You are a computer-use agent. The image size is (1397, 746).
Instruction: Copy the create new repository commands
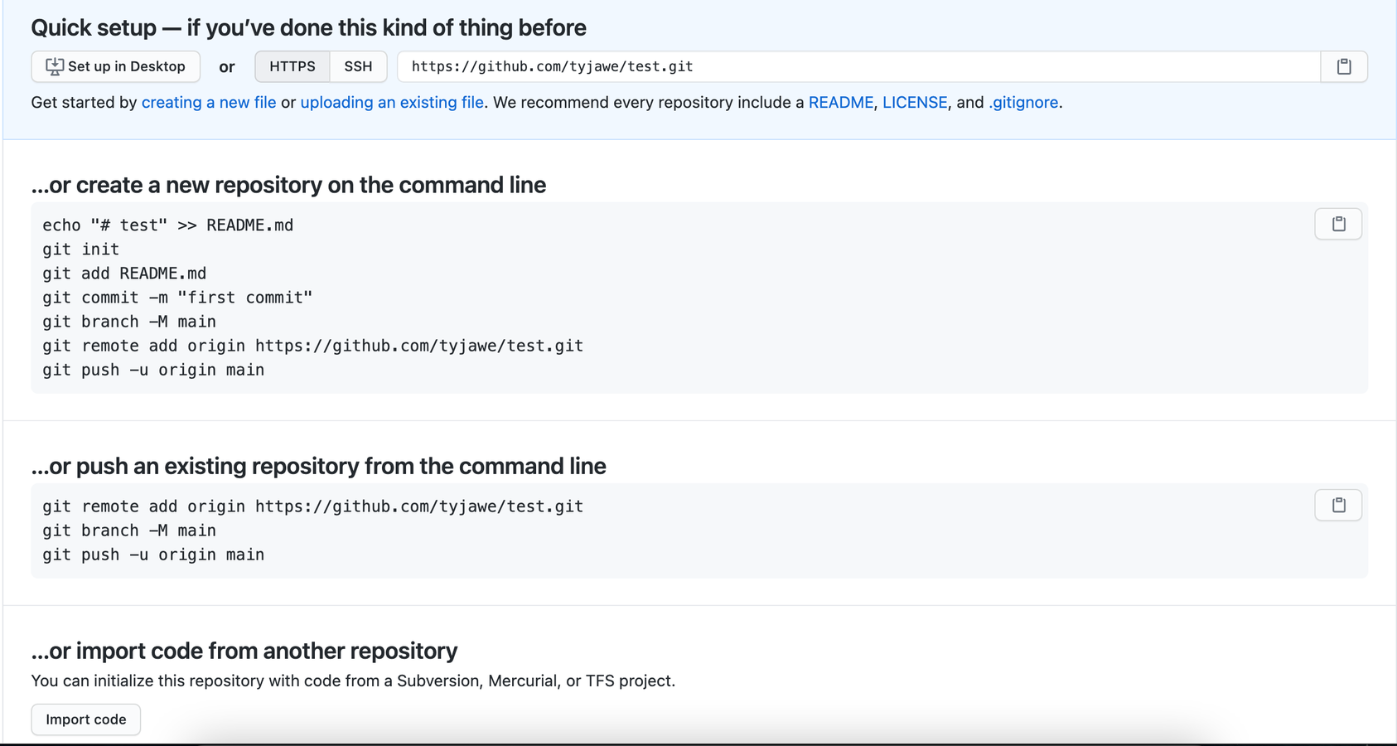1338,224
